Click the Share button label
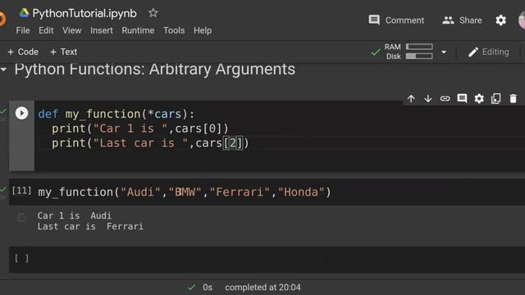Screen dimensions: 525x295 click(x=470, y=20)
